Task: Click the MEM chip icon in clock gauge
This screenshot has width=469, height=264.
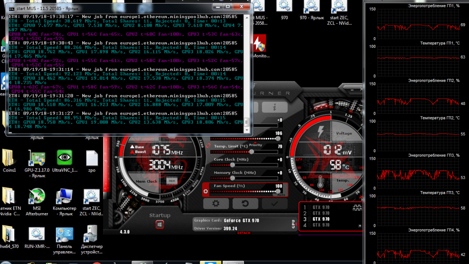Action: [x=172, y=181]
